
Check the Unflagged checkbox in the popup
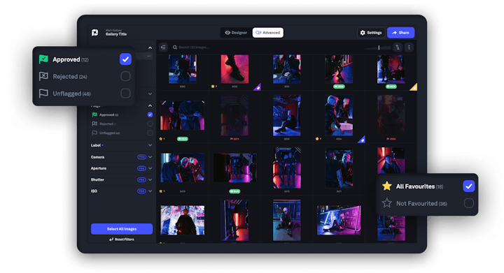125,94
